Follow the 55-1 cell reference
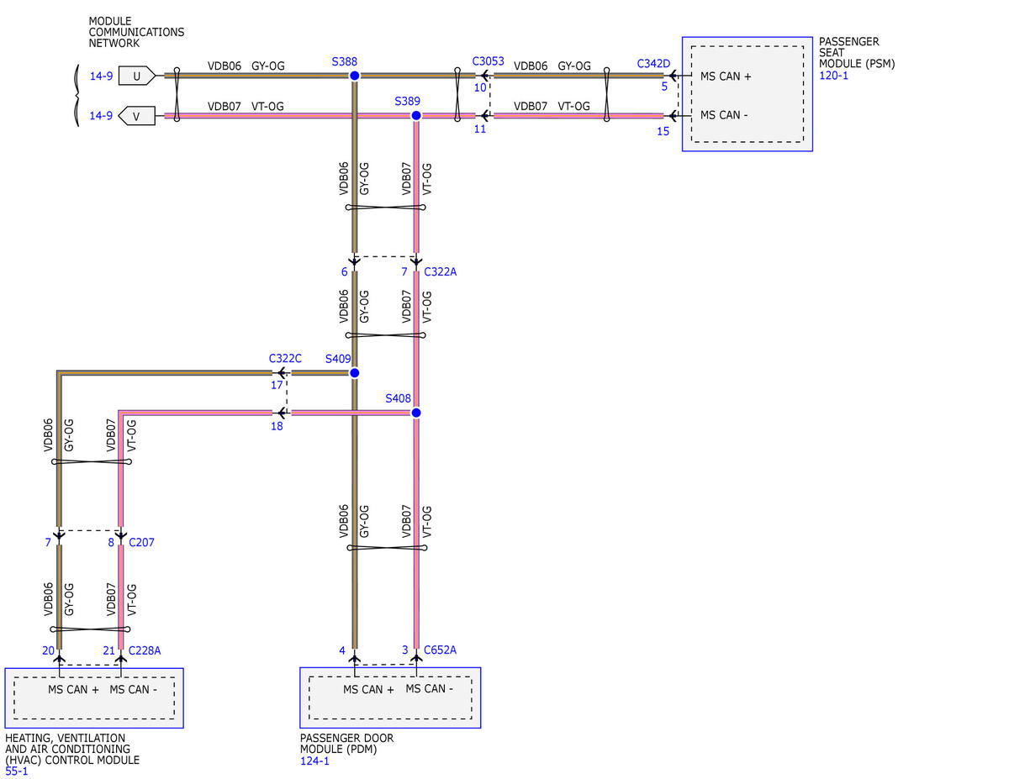 17,771
